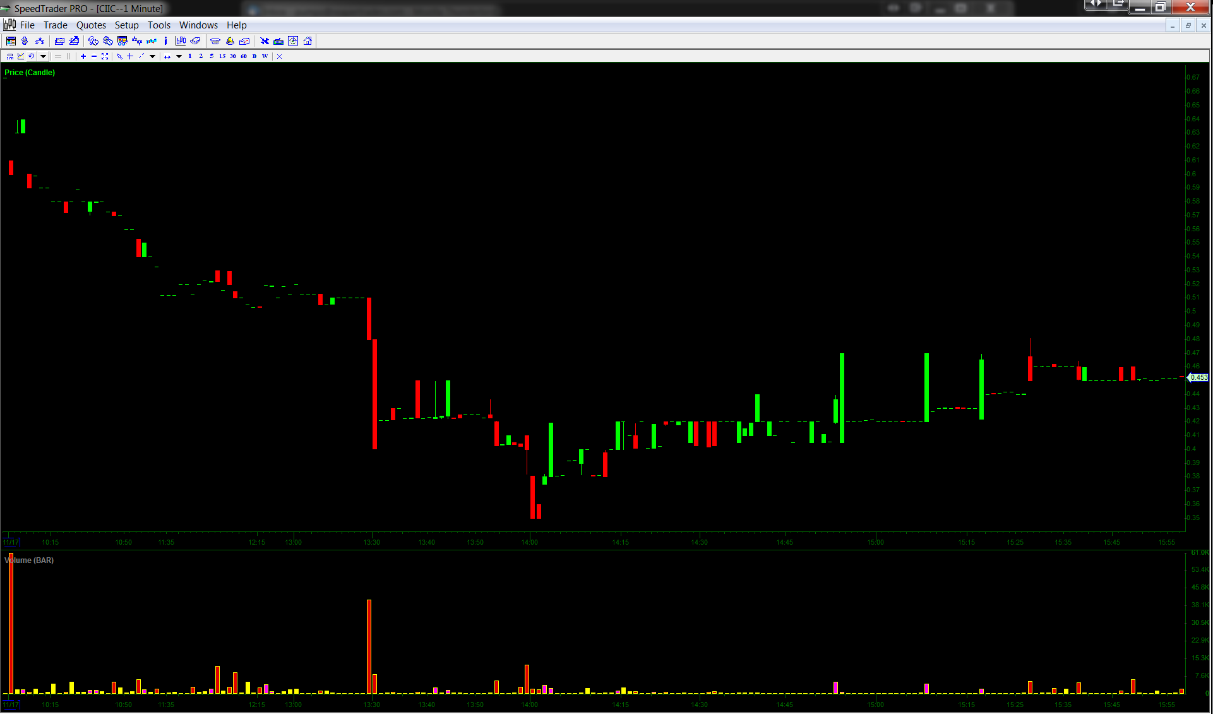This screenshot has width=1213, height=714.
Task: Click the X button on chart toolbar
Action: (x=279, y=56)
